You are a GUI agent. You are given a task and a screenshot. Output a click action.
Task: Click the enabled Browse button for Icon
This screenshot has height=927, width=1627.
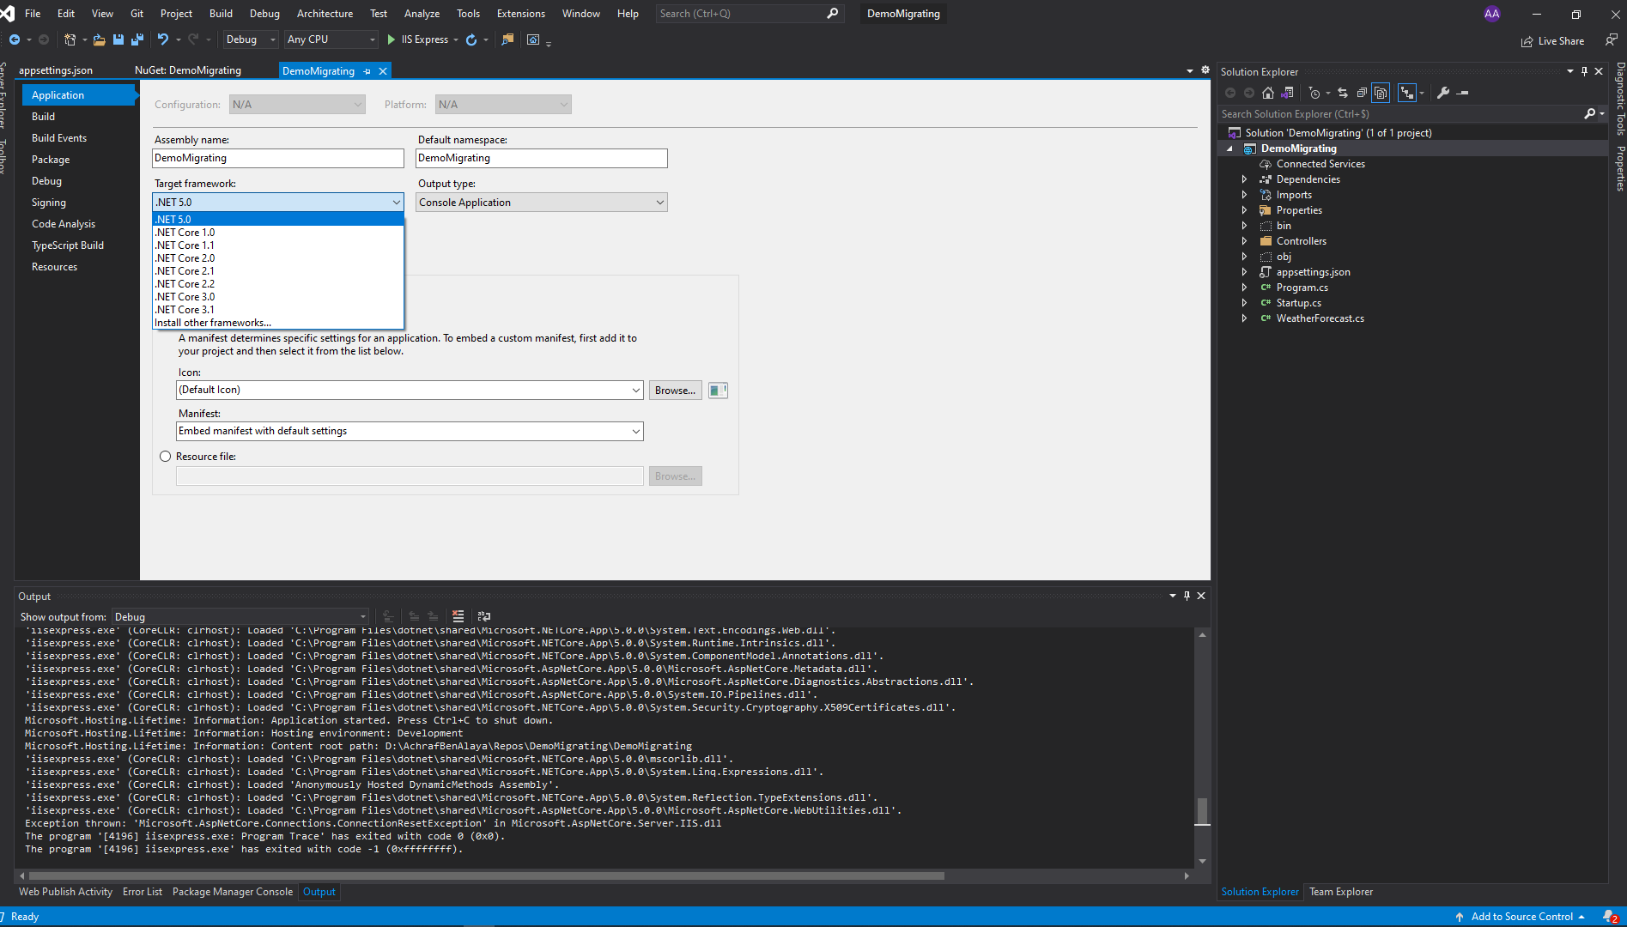click(676, 391)
